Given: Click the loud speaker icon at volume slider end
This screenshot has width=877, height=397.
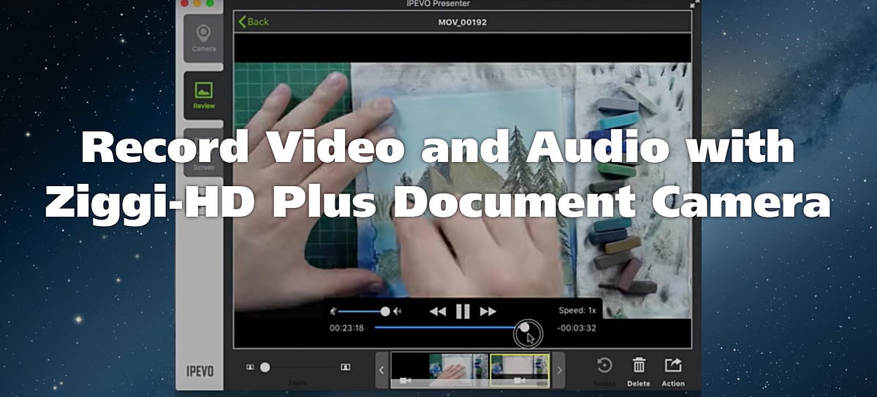Looking at the screenshot, I should coord(398,312).
